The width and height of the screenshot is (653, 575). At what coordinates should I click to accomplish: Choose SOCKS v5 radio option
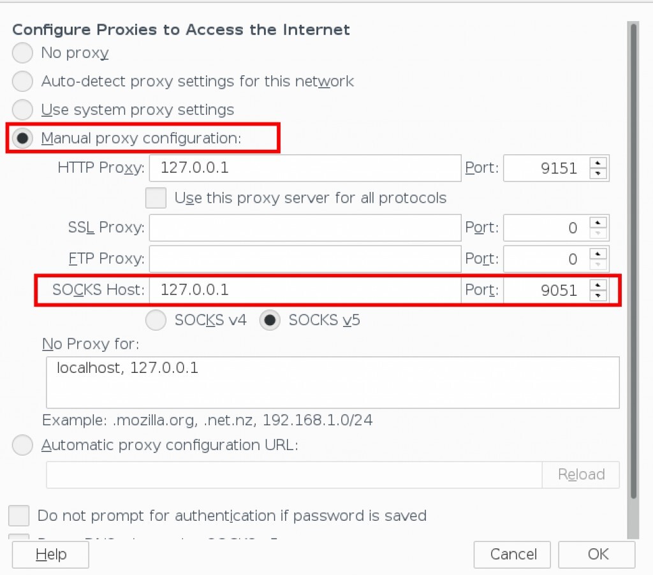click(x=270, y=320)
